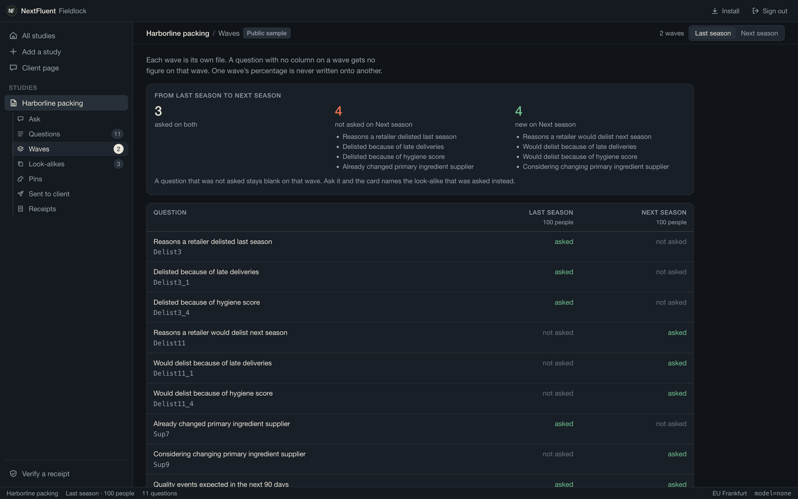
Task: Click the "model=none" status bar entry
Action: point(773,493)
